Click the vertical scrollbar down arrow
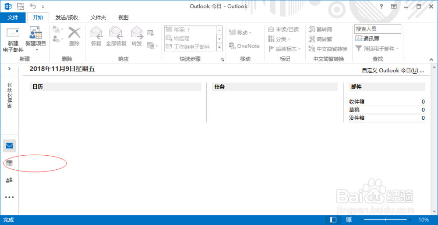This screenshot has width=438, height=225. [x=434, y=212]
